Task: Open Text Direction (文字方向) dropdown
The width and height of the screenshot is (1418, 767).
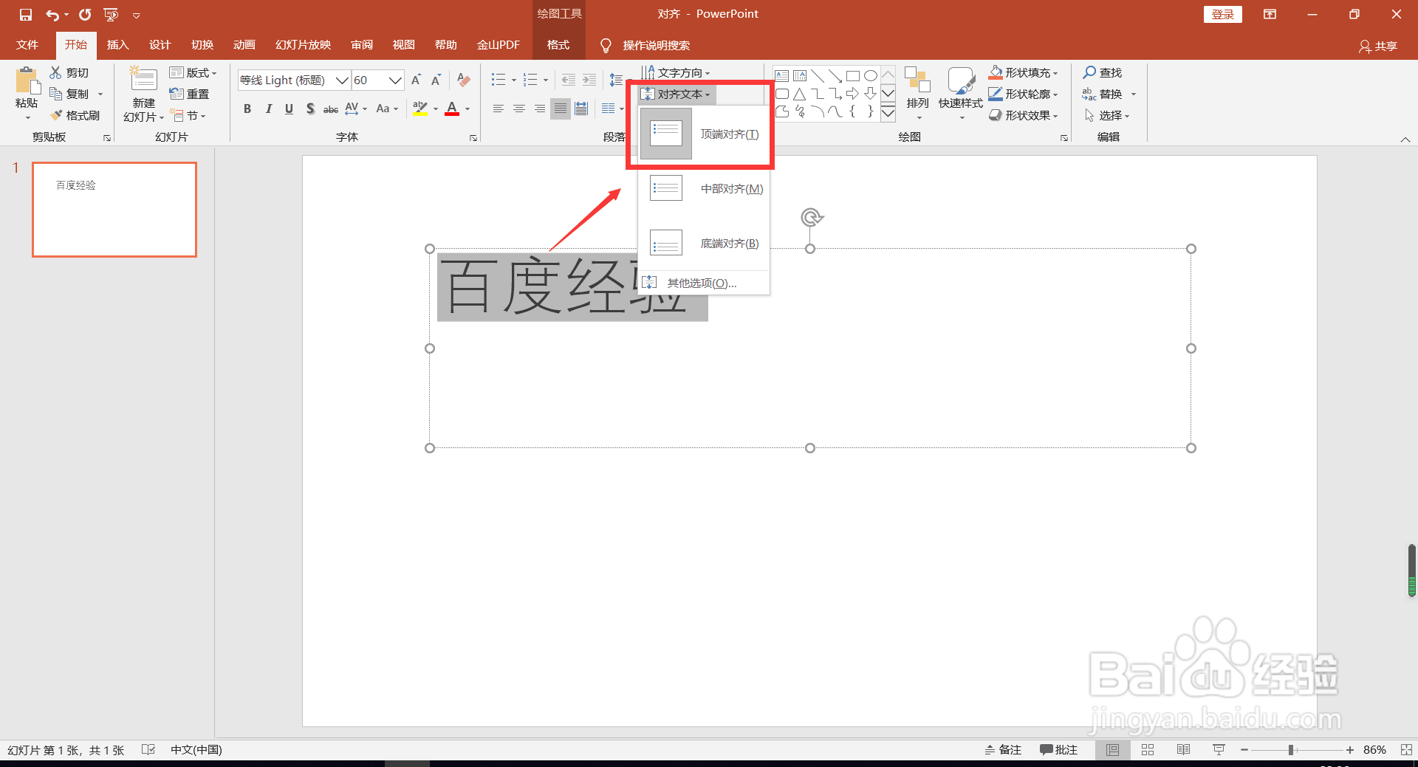Action: pyautogui.click(x=676, y=72)
